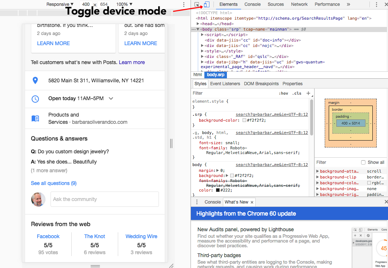Image resolution: width=388 pixels, height=268 pixels.
Task: Click See all questions (9) link
Action: [54, 183]
